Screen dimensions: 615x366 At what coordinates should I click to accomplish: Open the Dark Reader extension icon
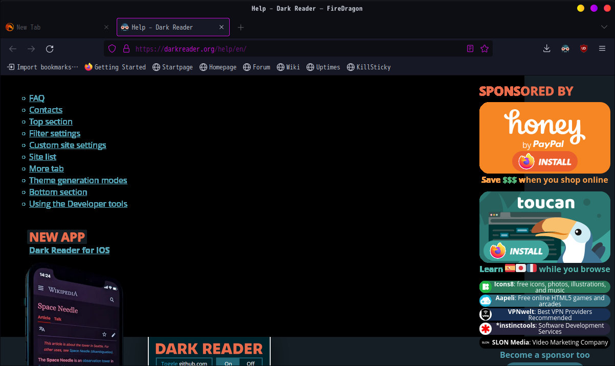[x=565, y=48]
